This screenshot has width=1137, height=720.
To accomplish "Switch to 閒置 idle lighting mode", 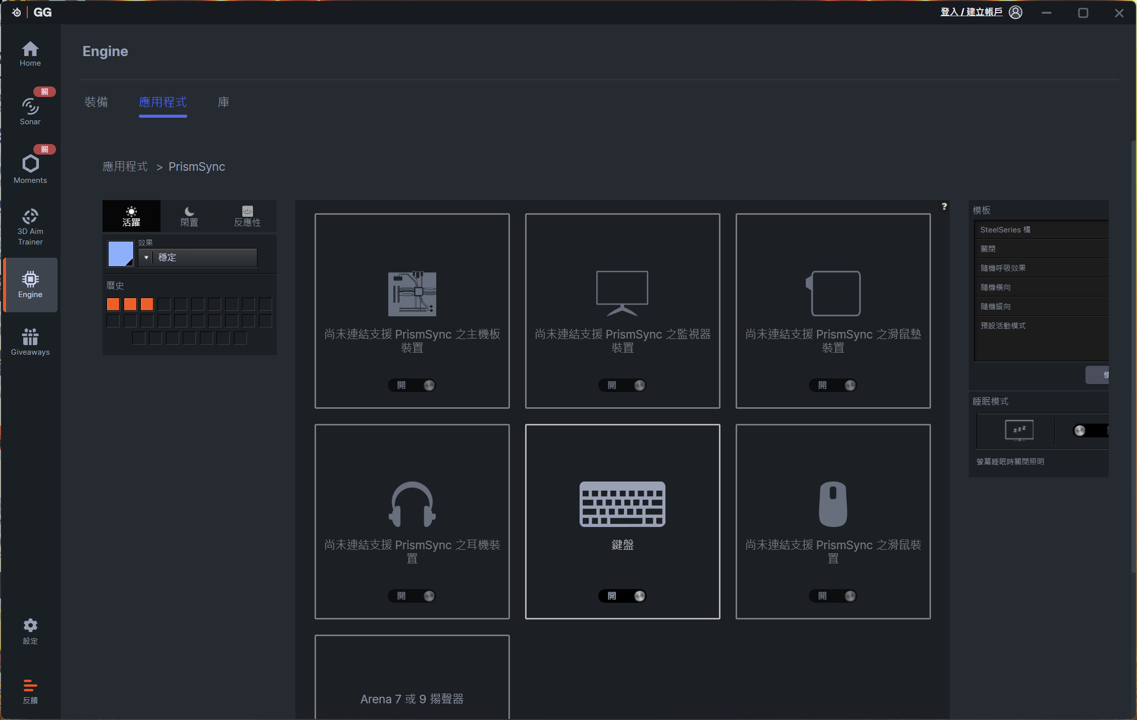I will point(189,216).
